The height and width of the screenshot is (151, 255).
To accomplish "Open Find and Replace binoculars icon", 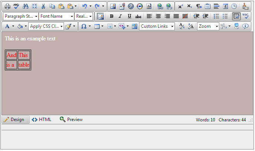I will pos(25,6).
